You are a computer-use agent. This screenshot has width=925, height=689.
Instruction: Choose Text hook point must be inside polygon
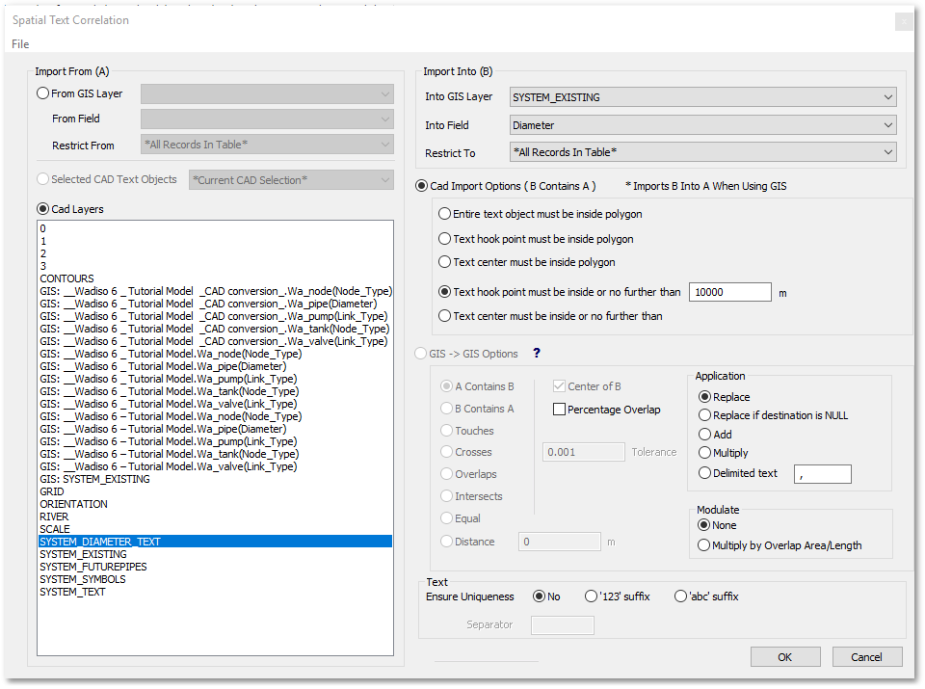click(444, 239)
